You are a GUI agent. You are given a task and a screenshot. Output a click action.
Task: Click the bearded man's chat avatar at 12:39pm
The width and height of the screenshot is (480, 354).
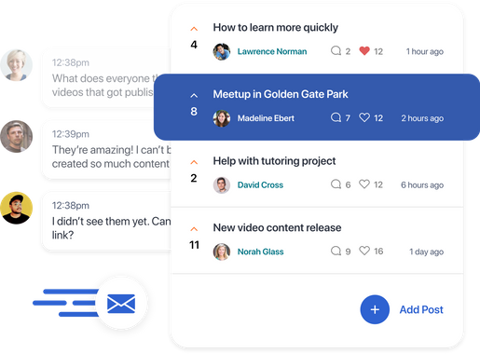click(x=16, y=136)
